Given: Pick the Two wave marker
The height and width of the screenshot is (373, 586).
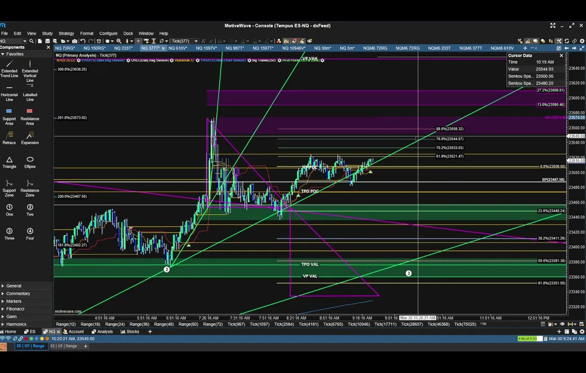Looking at the screenshot, I should point(30,210).
